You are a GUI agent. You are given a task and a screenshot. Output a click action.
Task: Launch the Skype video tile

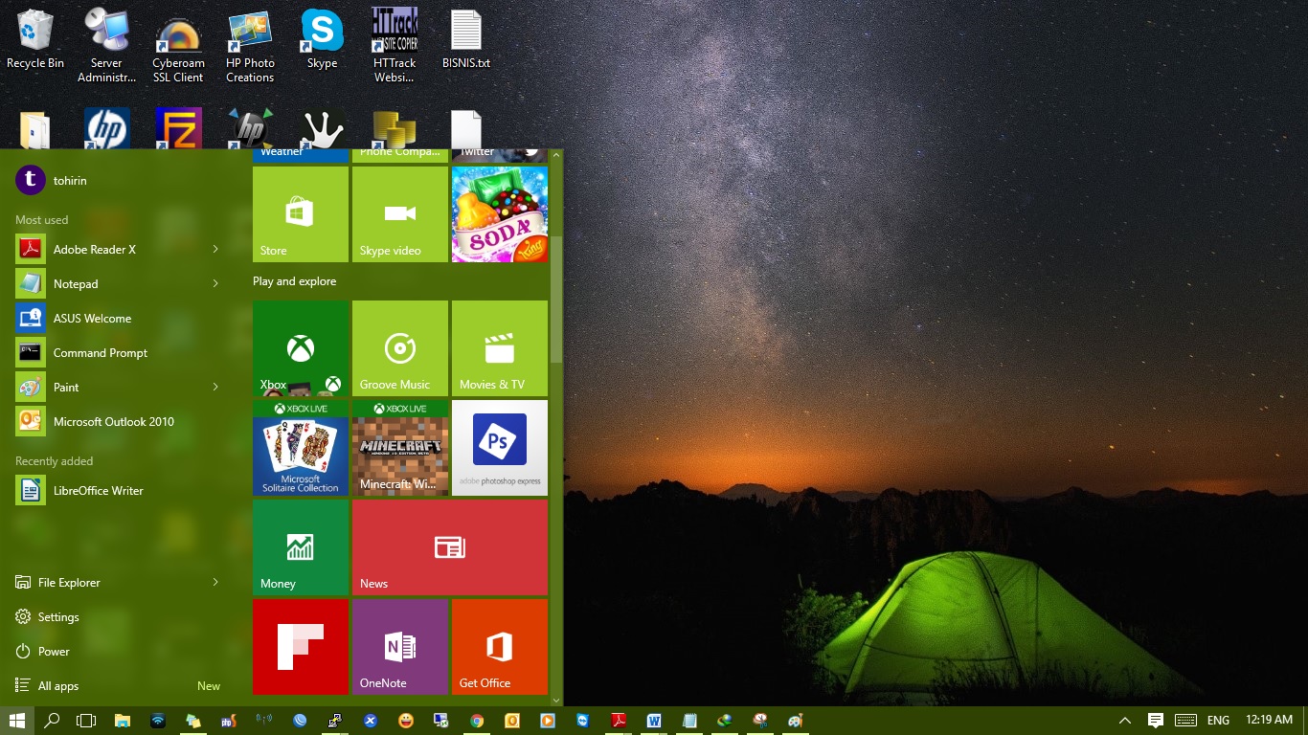pyautogui.click(x=400, y=214)
